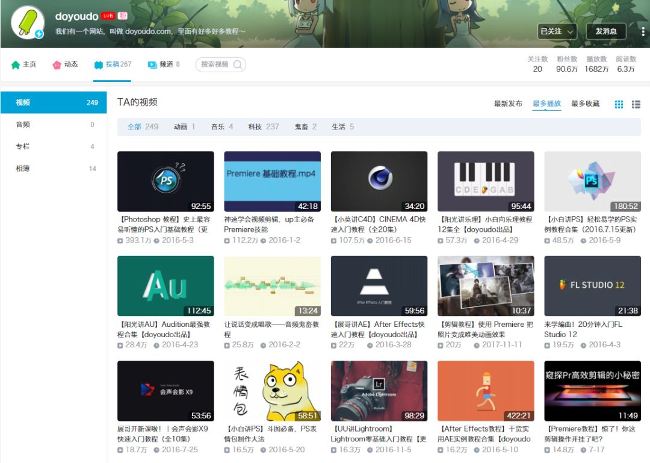Screen dimensions: 650x463
Task: Open the Photoshop 92:55 video thumbnail
Action: click(166, 182)
